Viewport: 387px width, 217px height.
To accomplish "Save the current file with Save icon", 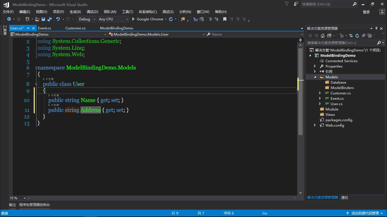I will (43, 19).
